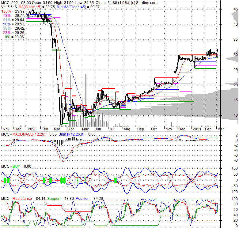Click the 2020 year label on time axis
This screenshot has height=228, width=239.
[32, 129]
